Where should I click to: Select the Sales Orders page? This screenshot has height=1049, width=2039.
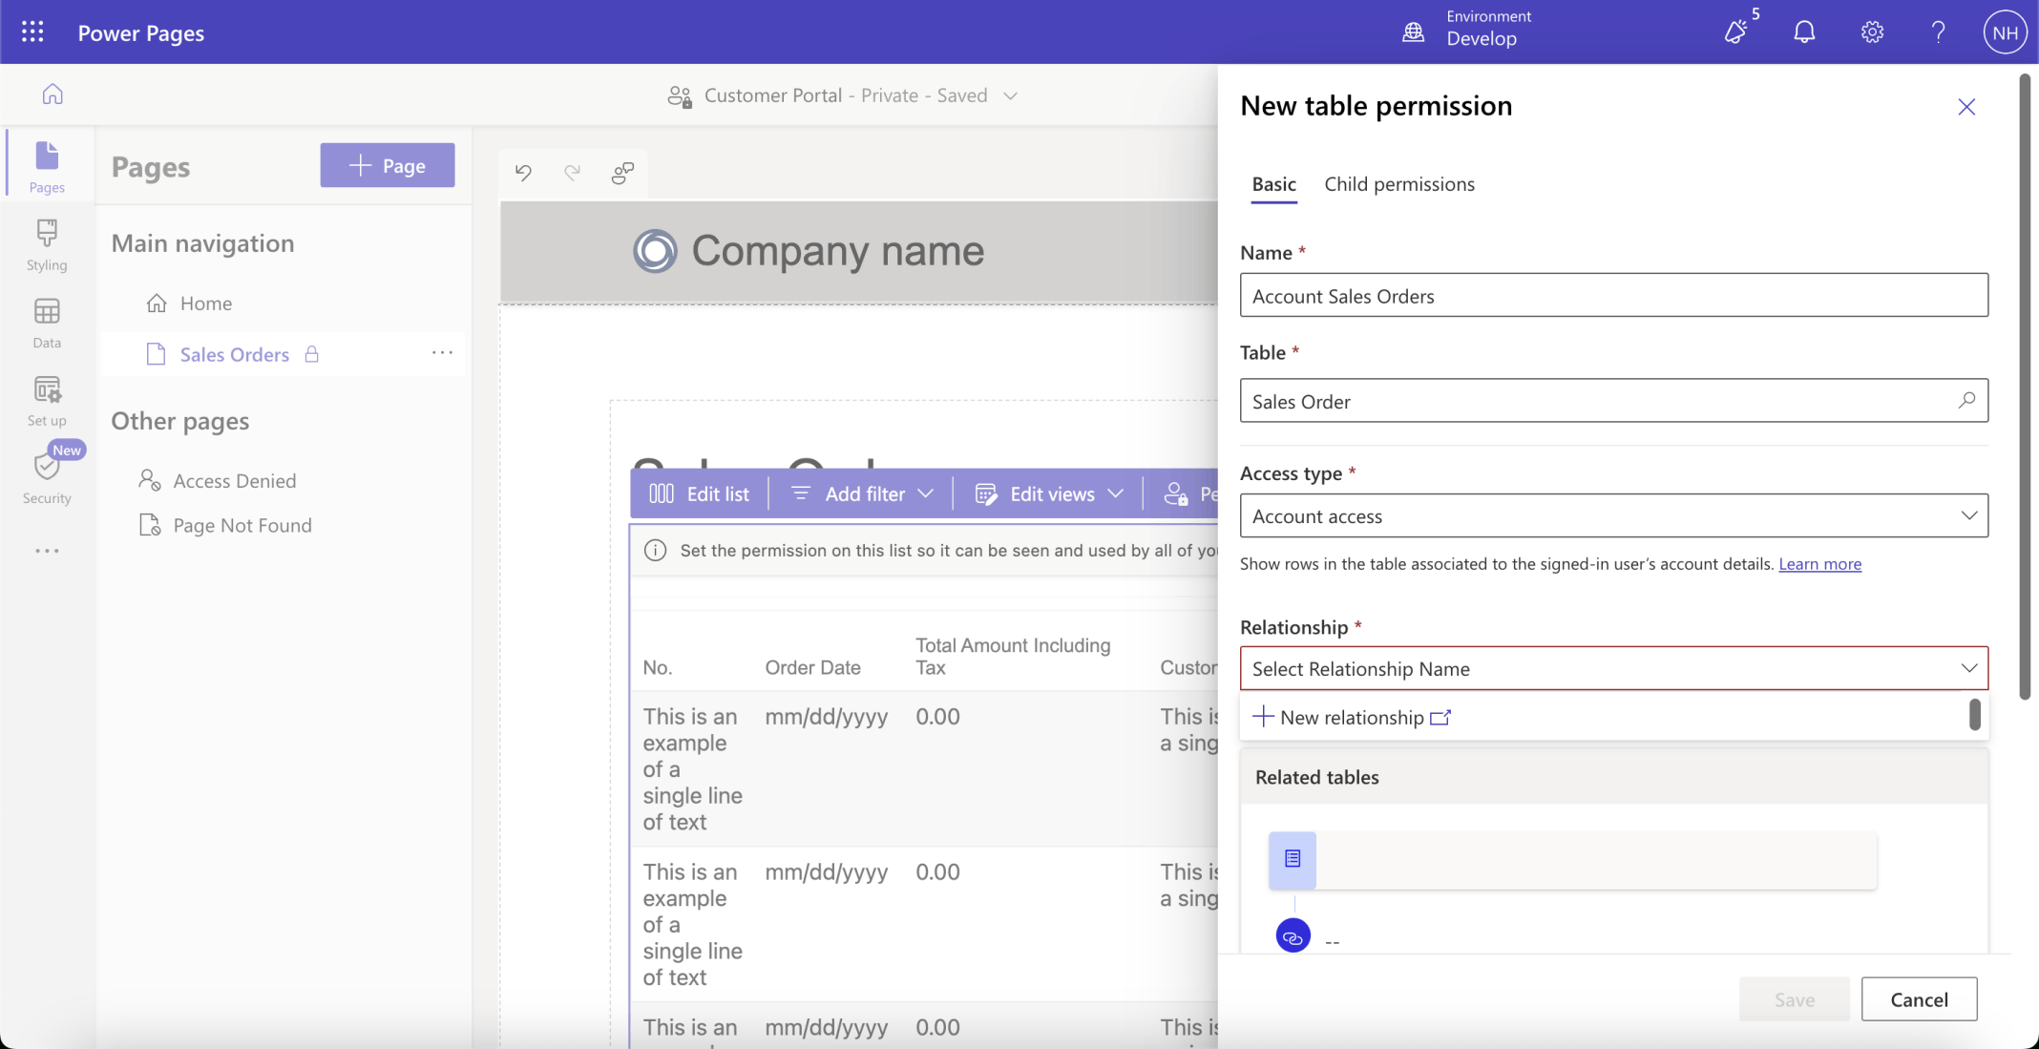pos(235,354)
